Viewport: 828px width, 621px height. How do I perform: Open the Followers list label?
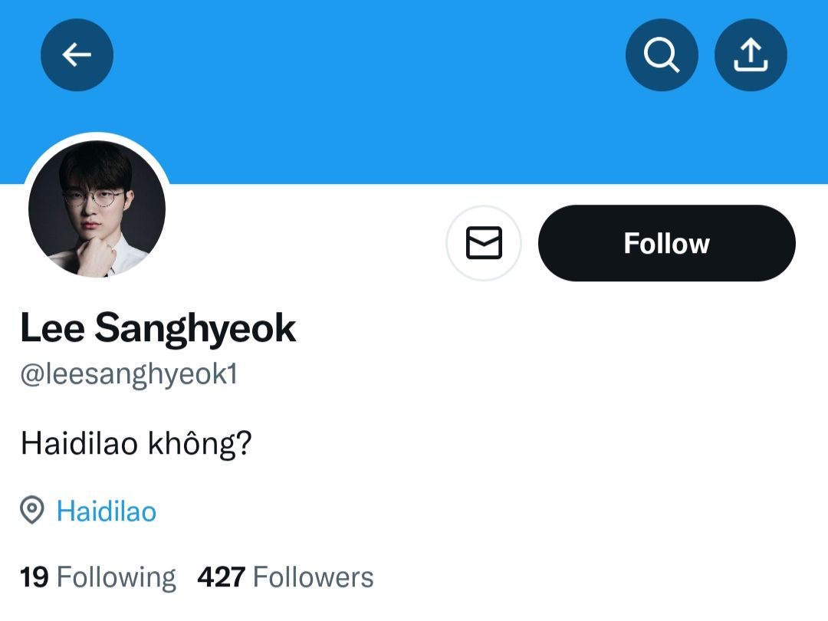pos(313,577)
